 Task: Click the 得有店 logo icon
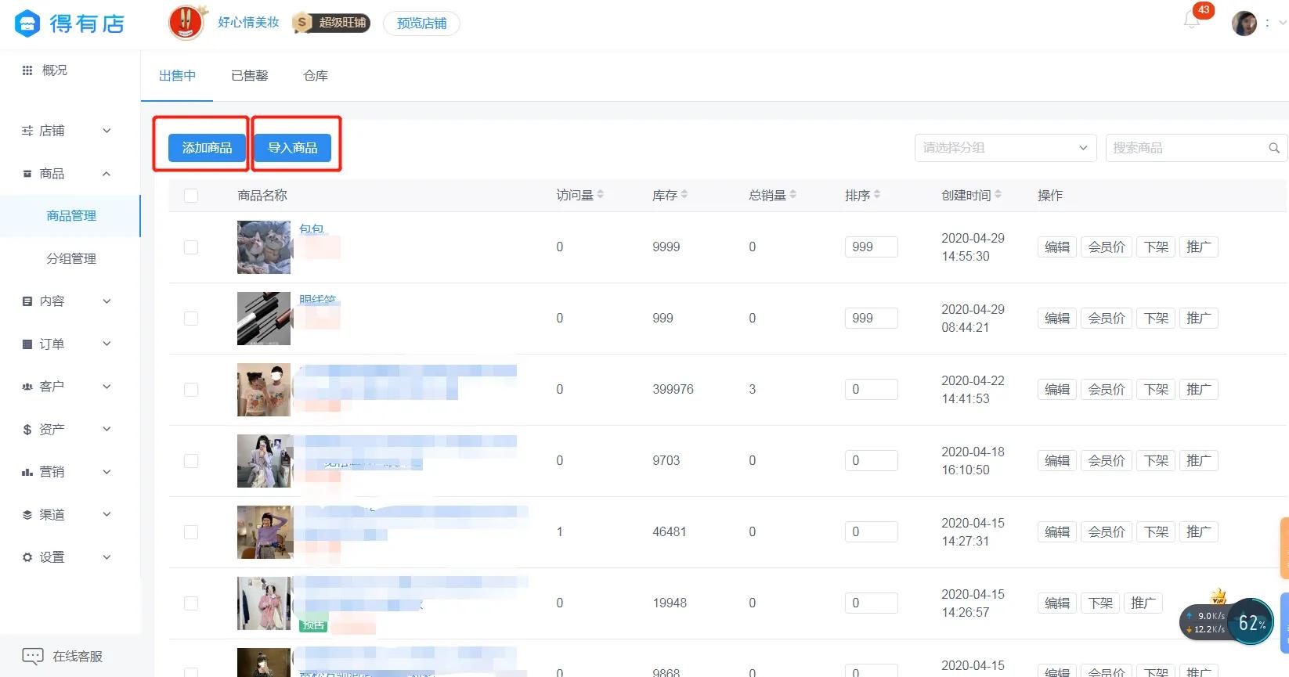click(27, 23)
